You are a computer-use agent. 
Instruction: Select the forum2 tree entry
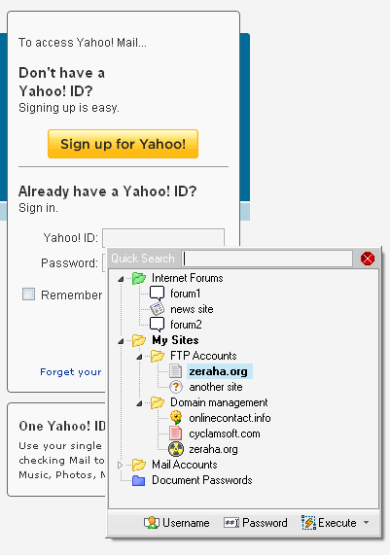tap(186, 325)
